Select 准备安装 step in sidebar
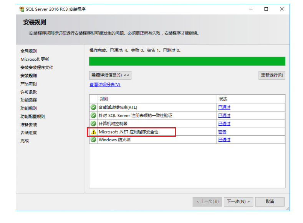Image resolution: width=303 pixels, height=223 pixels. click(28, 125)
